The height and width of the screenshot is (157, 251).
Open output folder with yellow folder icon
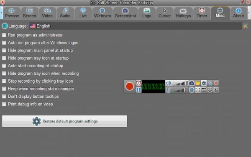198,83
